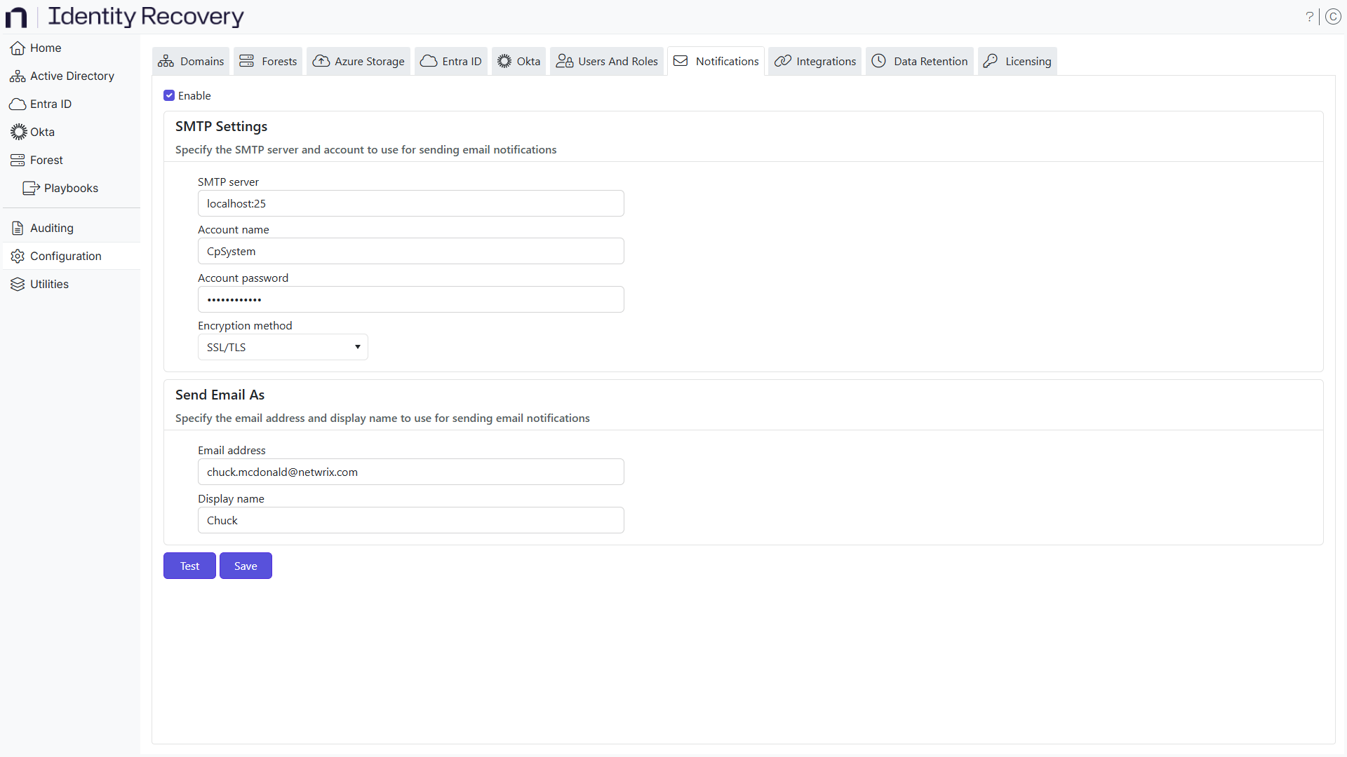Open the Home sidebar icon
This screenshot has width=1347, height=757.
(16, 48)
